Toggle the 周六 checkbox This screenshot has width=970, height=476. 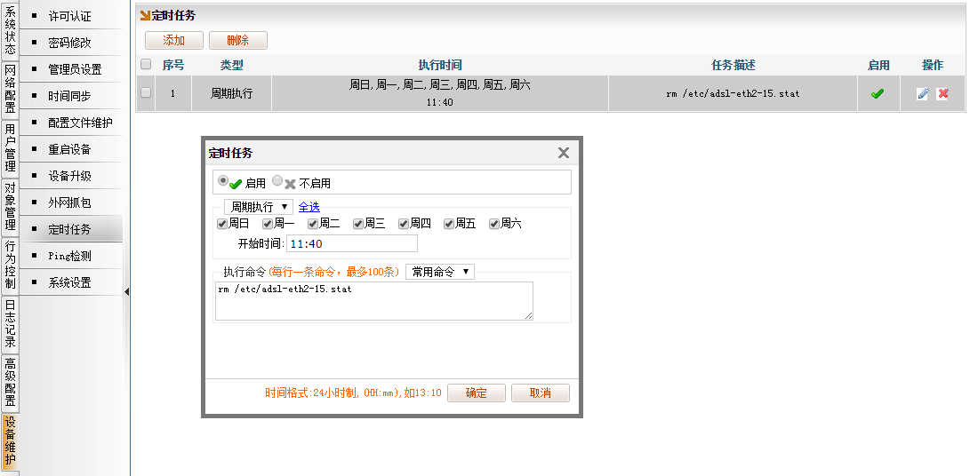(494, 224)
